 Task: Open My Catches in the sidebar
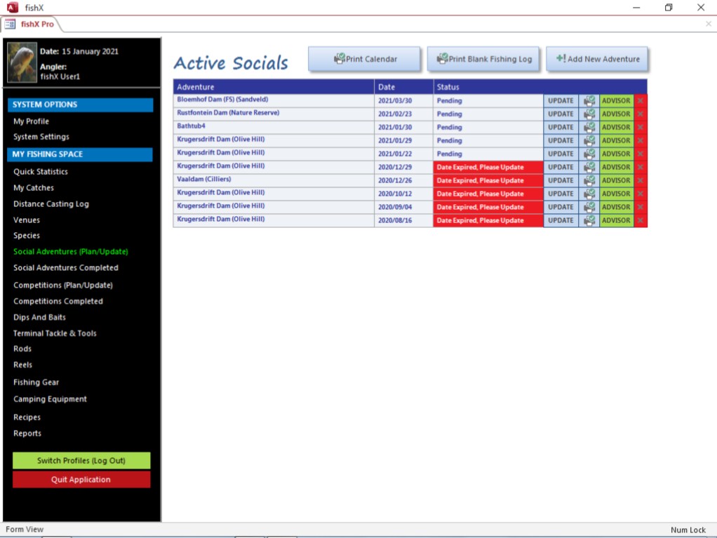coord(34,188)
